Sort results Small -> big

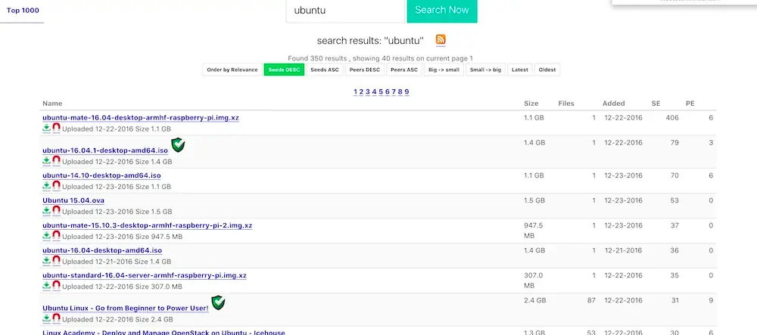(485, 70)
